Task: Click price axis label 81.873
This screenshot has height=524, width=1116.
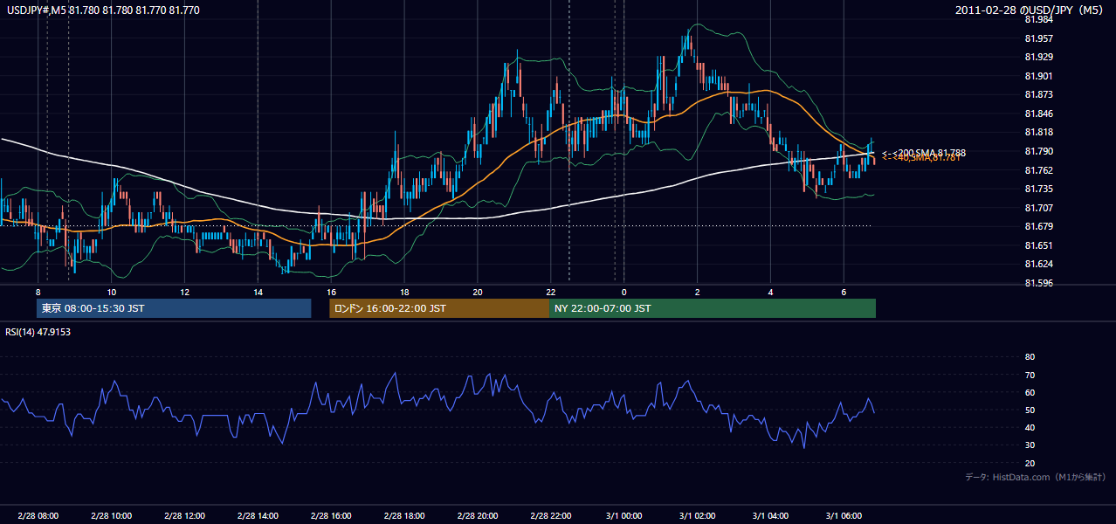Action: [x=1038, y=94]
